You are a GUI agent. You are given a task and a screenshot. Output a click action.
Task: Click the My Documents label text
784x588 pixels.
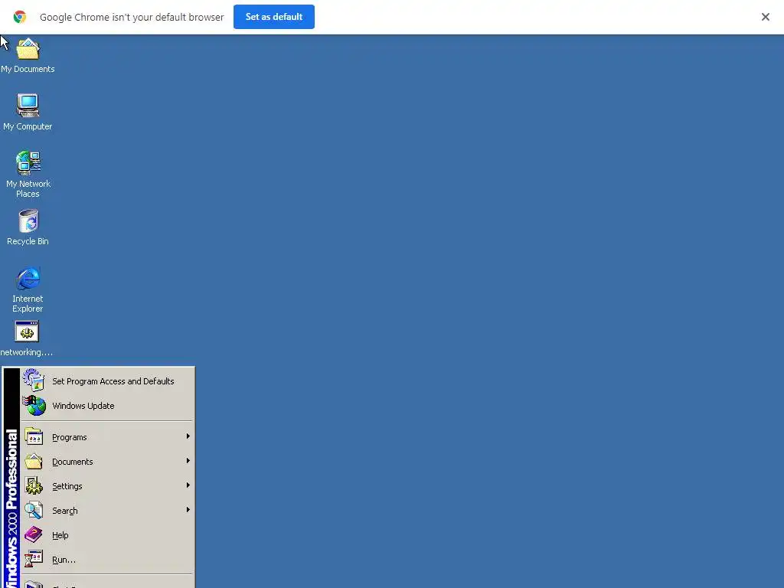coord(28,69)
